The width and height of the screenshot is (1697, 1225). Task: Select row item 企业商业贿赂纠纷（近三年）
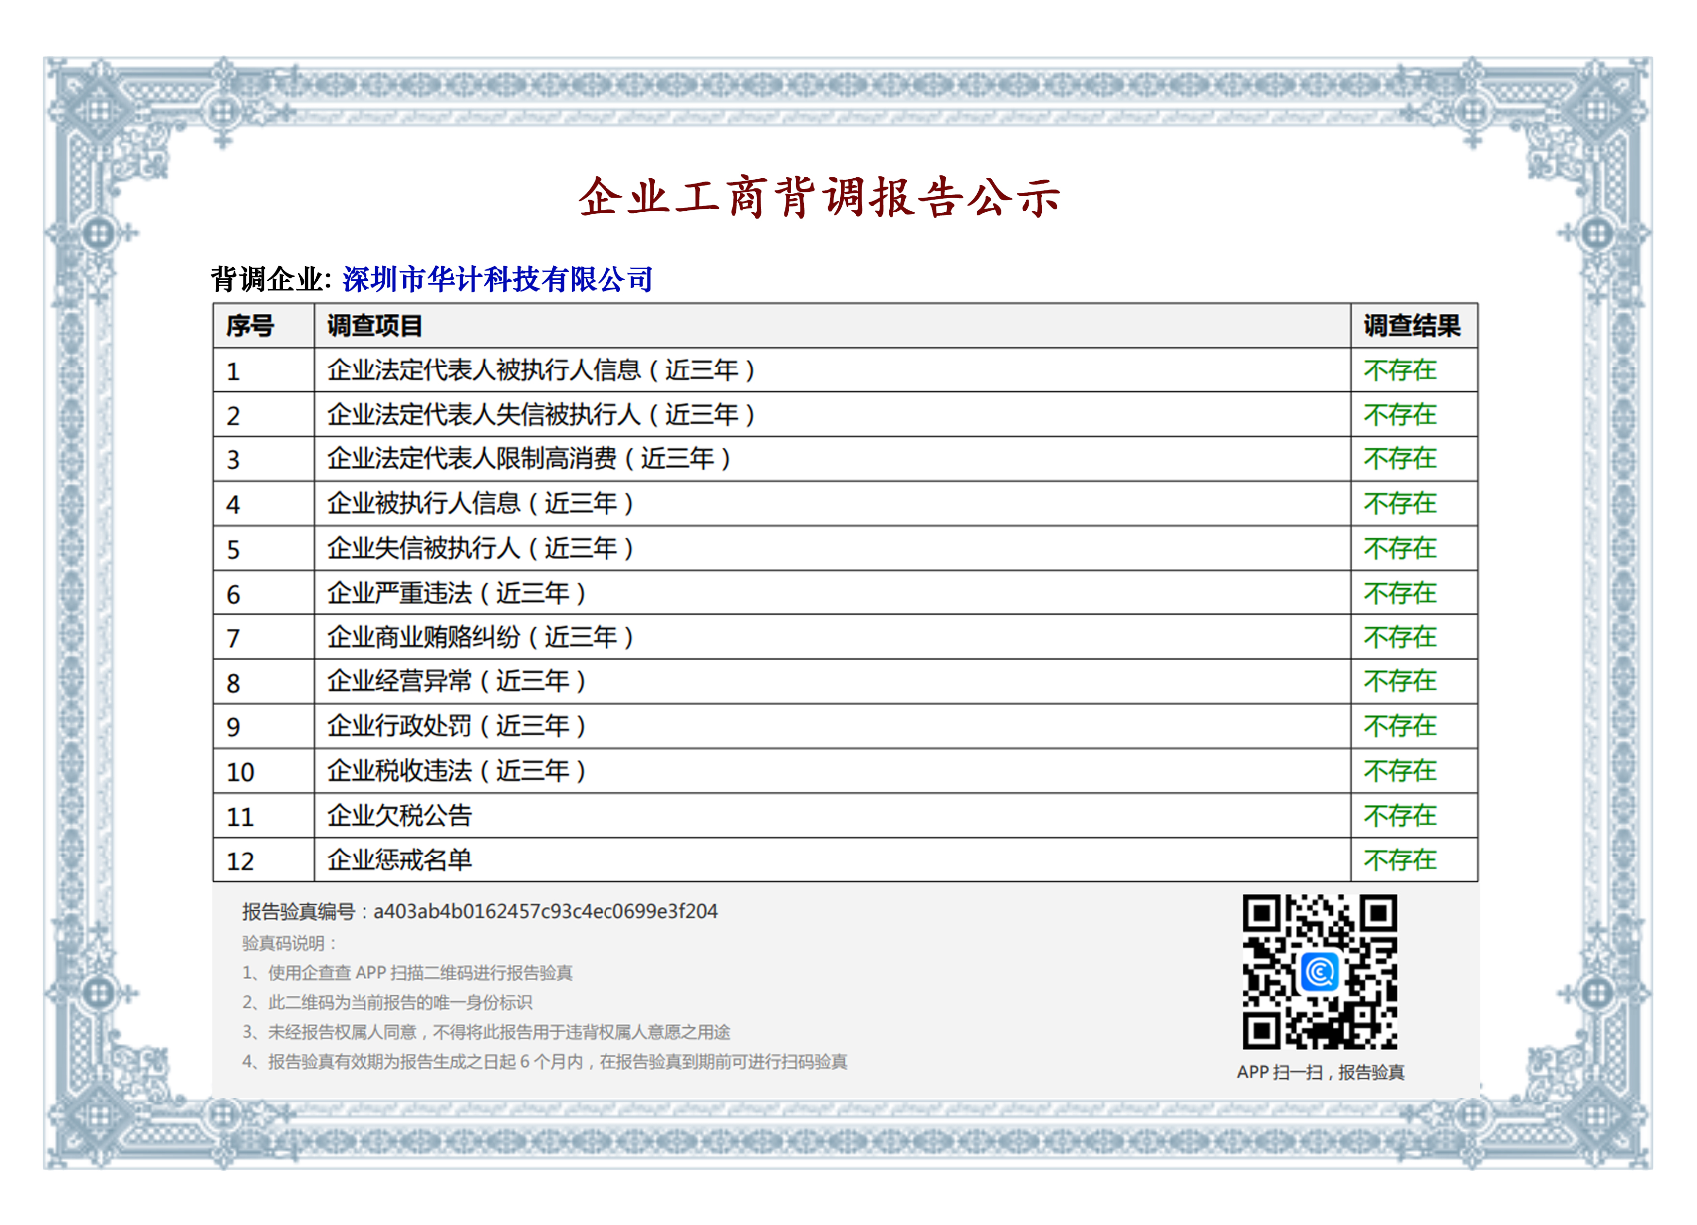(x=480, y=637)
